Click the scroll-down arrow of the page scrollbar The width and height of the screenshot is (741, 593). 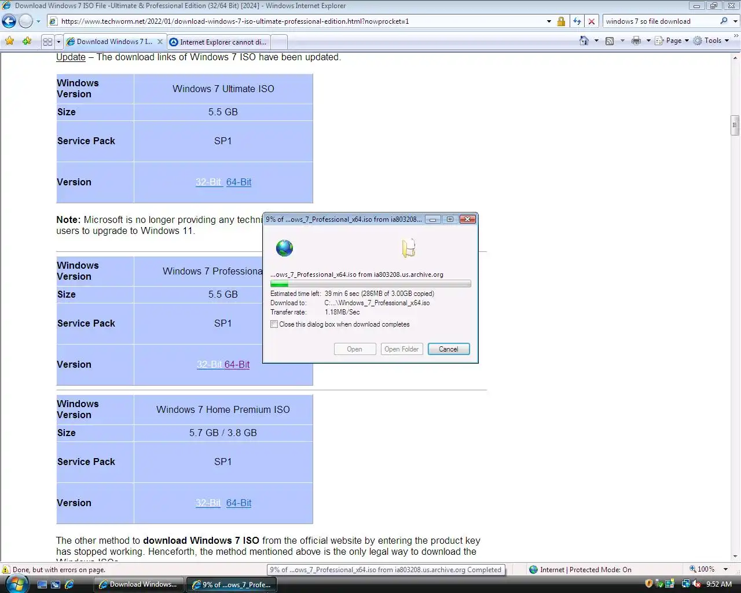pyautogui.click(x=735, y=556)
